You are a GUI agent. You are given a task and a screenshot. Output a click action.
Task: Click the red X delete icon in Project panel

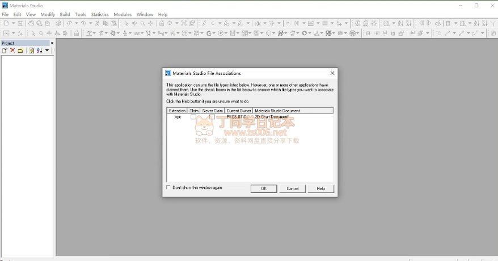(x=12, y=51)
